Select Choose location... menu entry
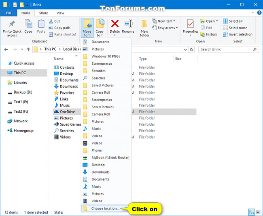The height and width of the screenshot is (216, 263). point(105,208)
